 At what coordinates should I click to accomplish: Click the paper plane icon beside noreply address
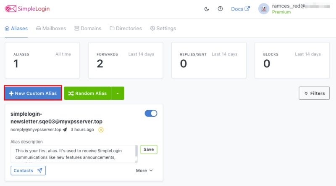[x=65, y=130]
